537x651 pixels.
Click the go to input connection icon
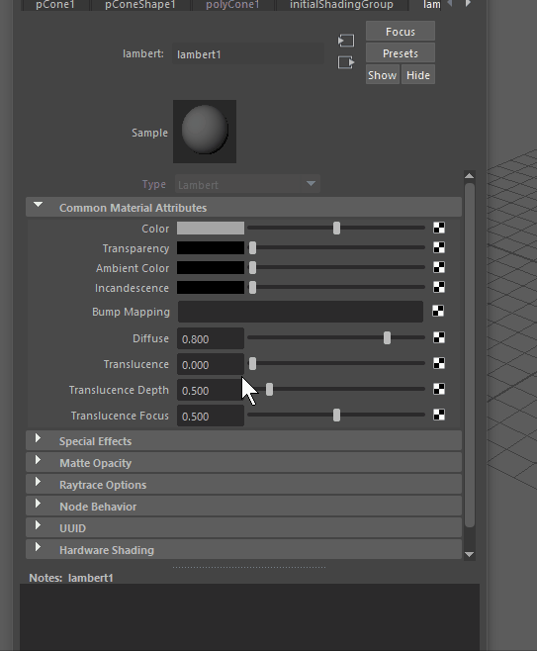coord(346,41)
